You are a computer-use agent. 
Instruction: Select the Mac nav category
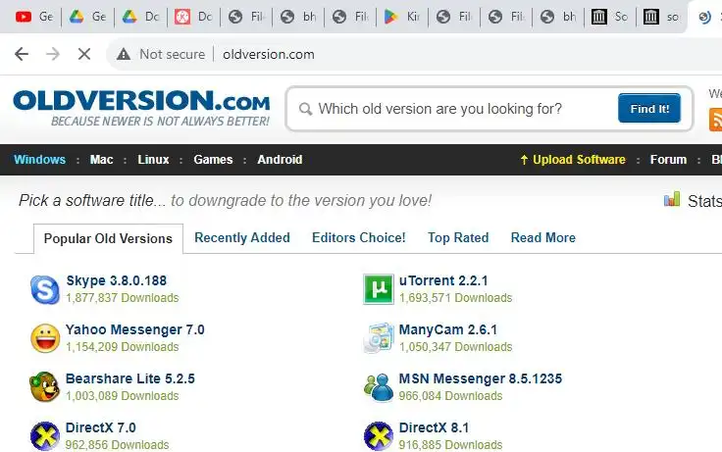click(x=101, y=160)
